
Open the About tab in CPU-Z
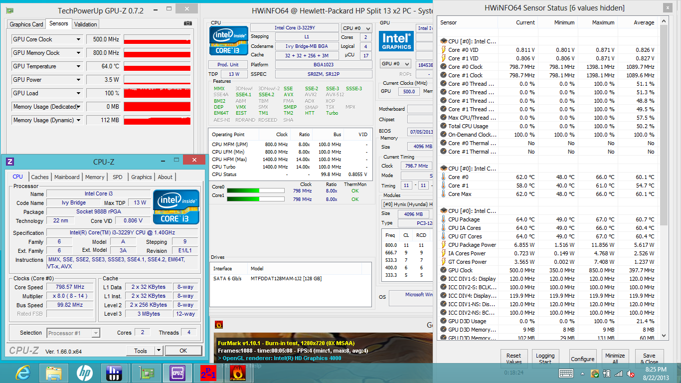click(x=165, y=177)
